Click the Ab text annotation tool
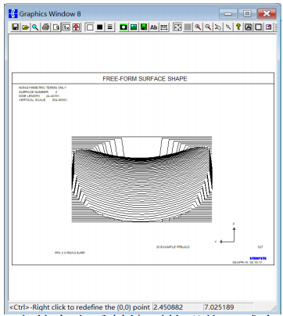 [x=154, y=27]
